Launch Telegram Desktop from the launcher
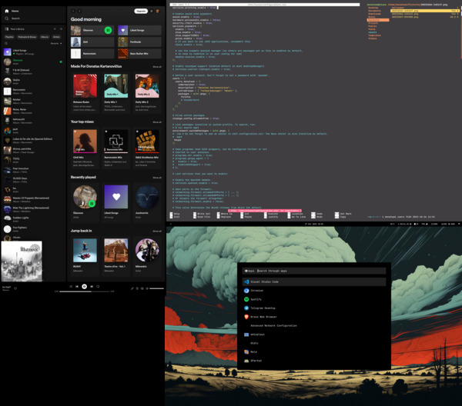Image resolution: width=462 pixels, height=406 pixels. (314, 308)
